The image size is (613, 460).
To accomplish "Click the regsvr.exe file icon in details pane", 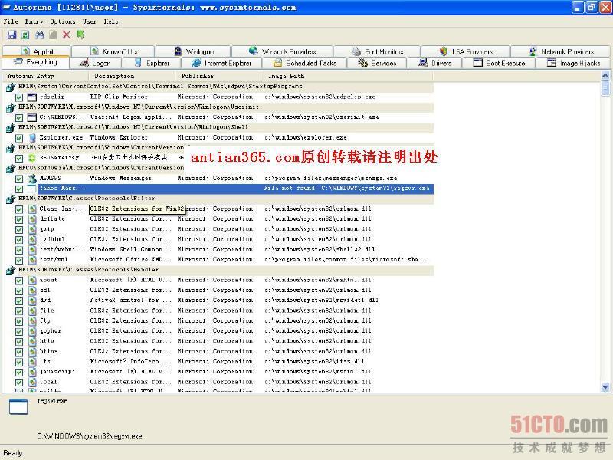I will click(18, 406).
